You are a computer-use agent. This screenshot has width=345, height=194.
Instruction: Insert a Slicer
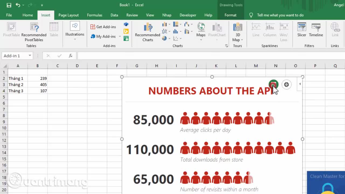coord(302,30)
